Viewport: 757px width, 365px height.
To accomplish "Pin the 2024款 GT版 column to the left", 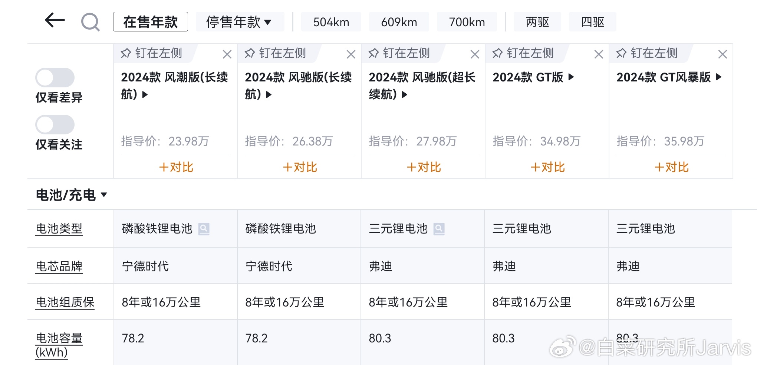I will tap(523, 53).
